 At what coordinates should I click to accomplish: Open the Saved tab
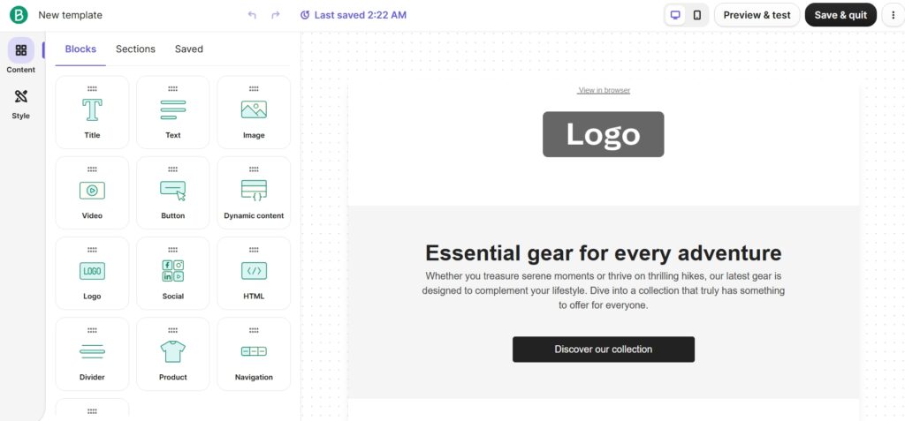pyautogui.click(x=189, y=49)
